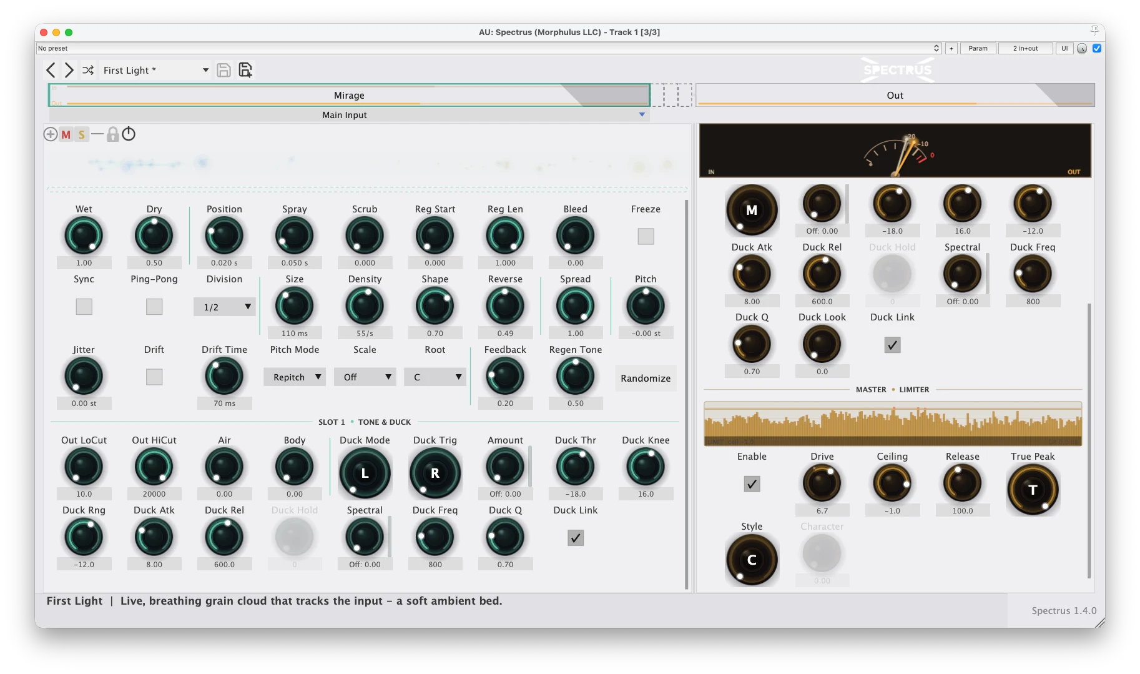1140x674 pixels.
Task: Click the 2 in+out routing button
Action: [1025, 48]
